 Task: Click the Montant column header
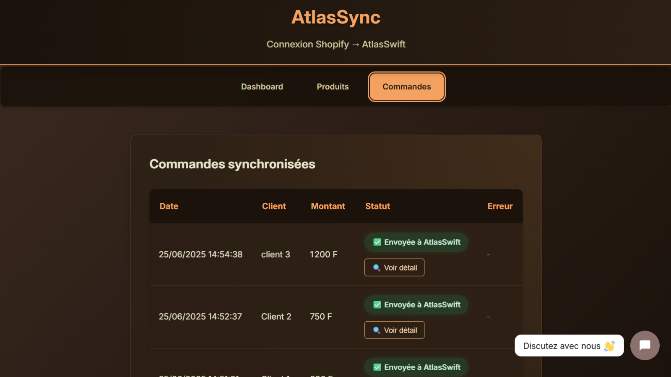click(x=328, y=206)
